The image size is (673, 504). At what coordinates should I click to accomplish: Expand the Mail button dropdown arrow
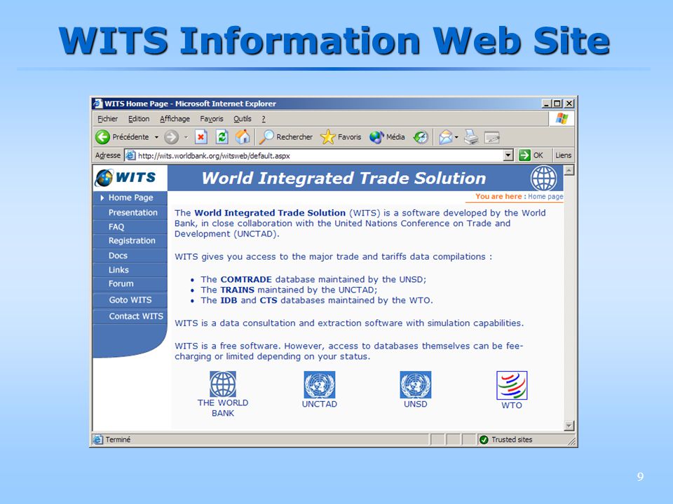[456, 137]
